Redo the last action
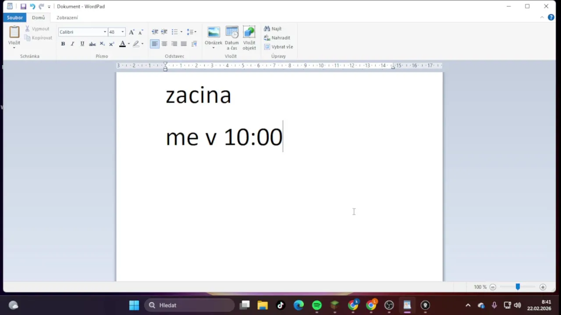 coord(41,7)
